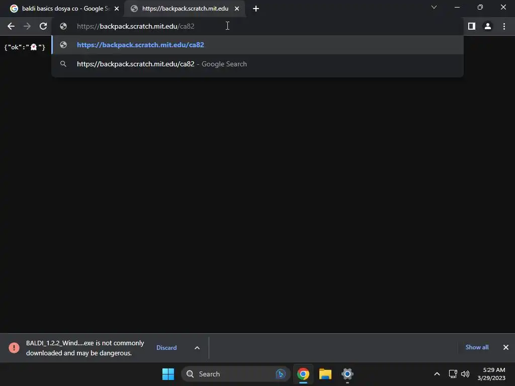Select the backpack.scratch.mit.edu tab

184,9
